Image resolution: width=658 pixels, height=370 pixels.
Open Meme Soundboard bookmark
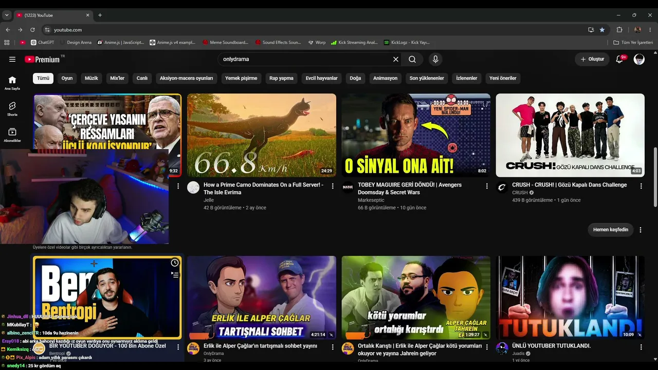point(225,43)
